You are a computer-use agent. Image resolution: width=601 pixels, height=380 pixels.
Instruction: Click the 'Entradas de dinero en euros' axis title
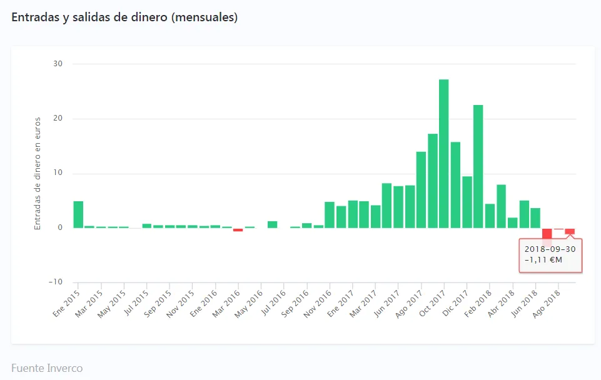pyautogui.click(x=38, y=173)
